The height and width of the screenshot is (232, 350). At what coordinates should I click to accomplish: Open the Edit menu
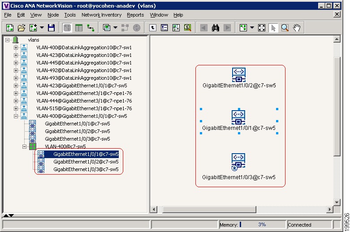coord(21,15)
